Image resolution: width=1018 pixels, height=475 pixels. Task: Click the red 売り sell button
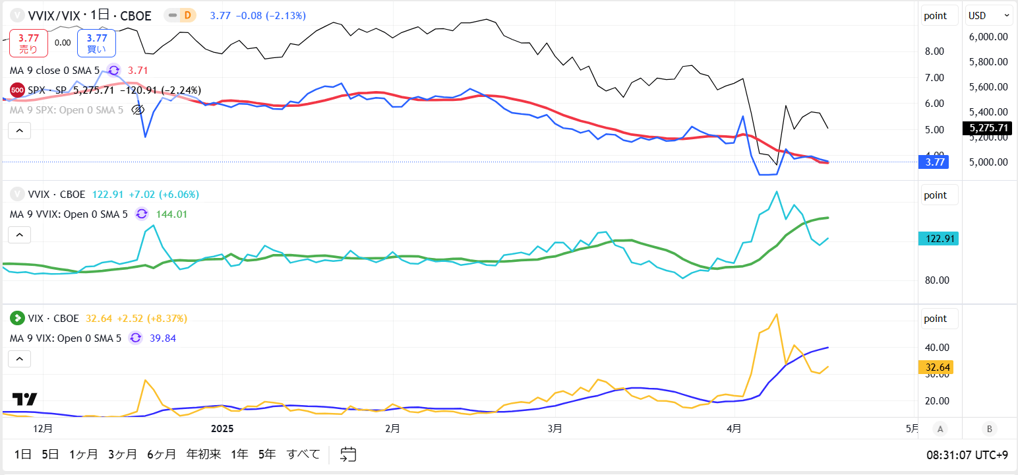coord(28,43)
